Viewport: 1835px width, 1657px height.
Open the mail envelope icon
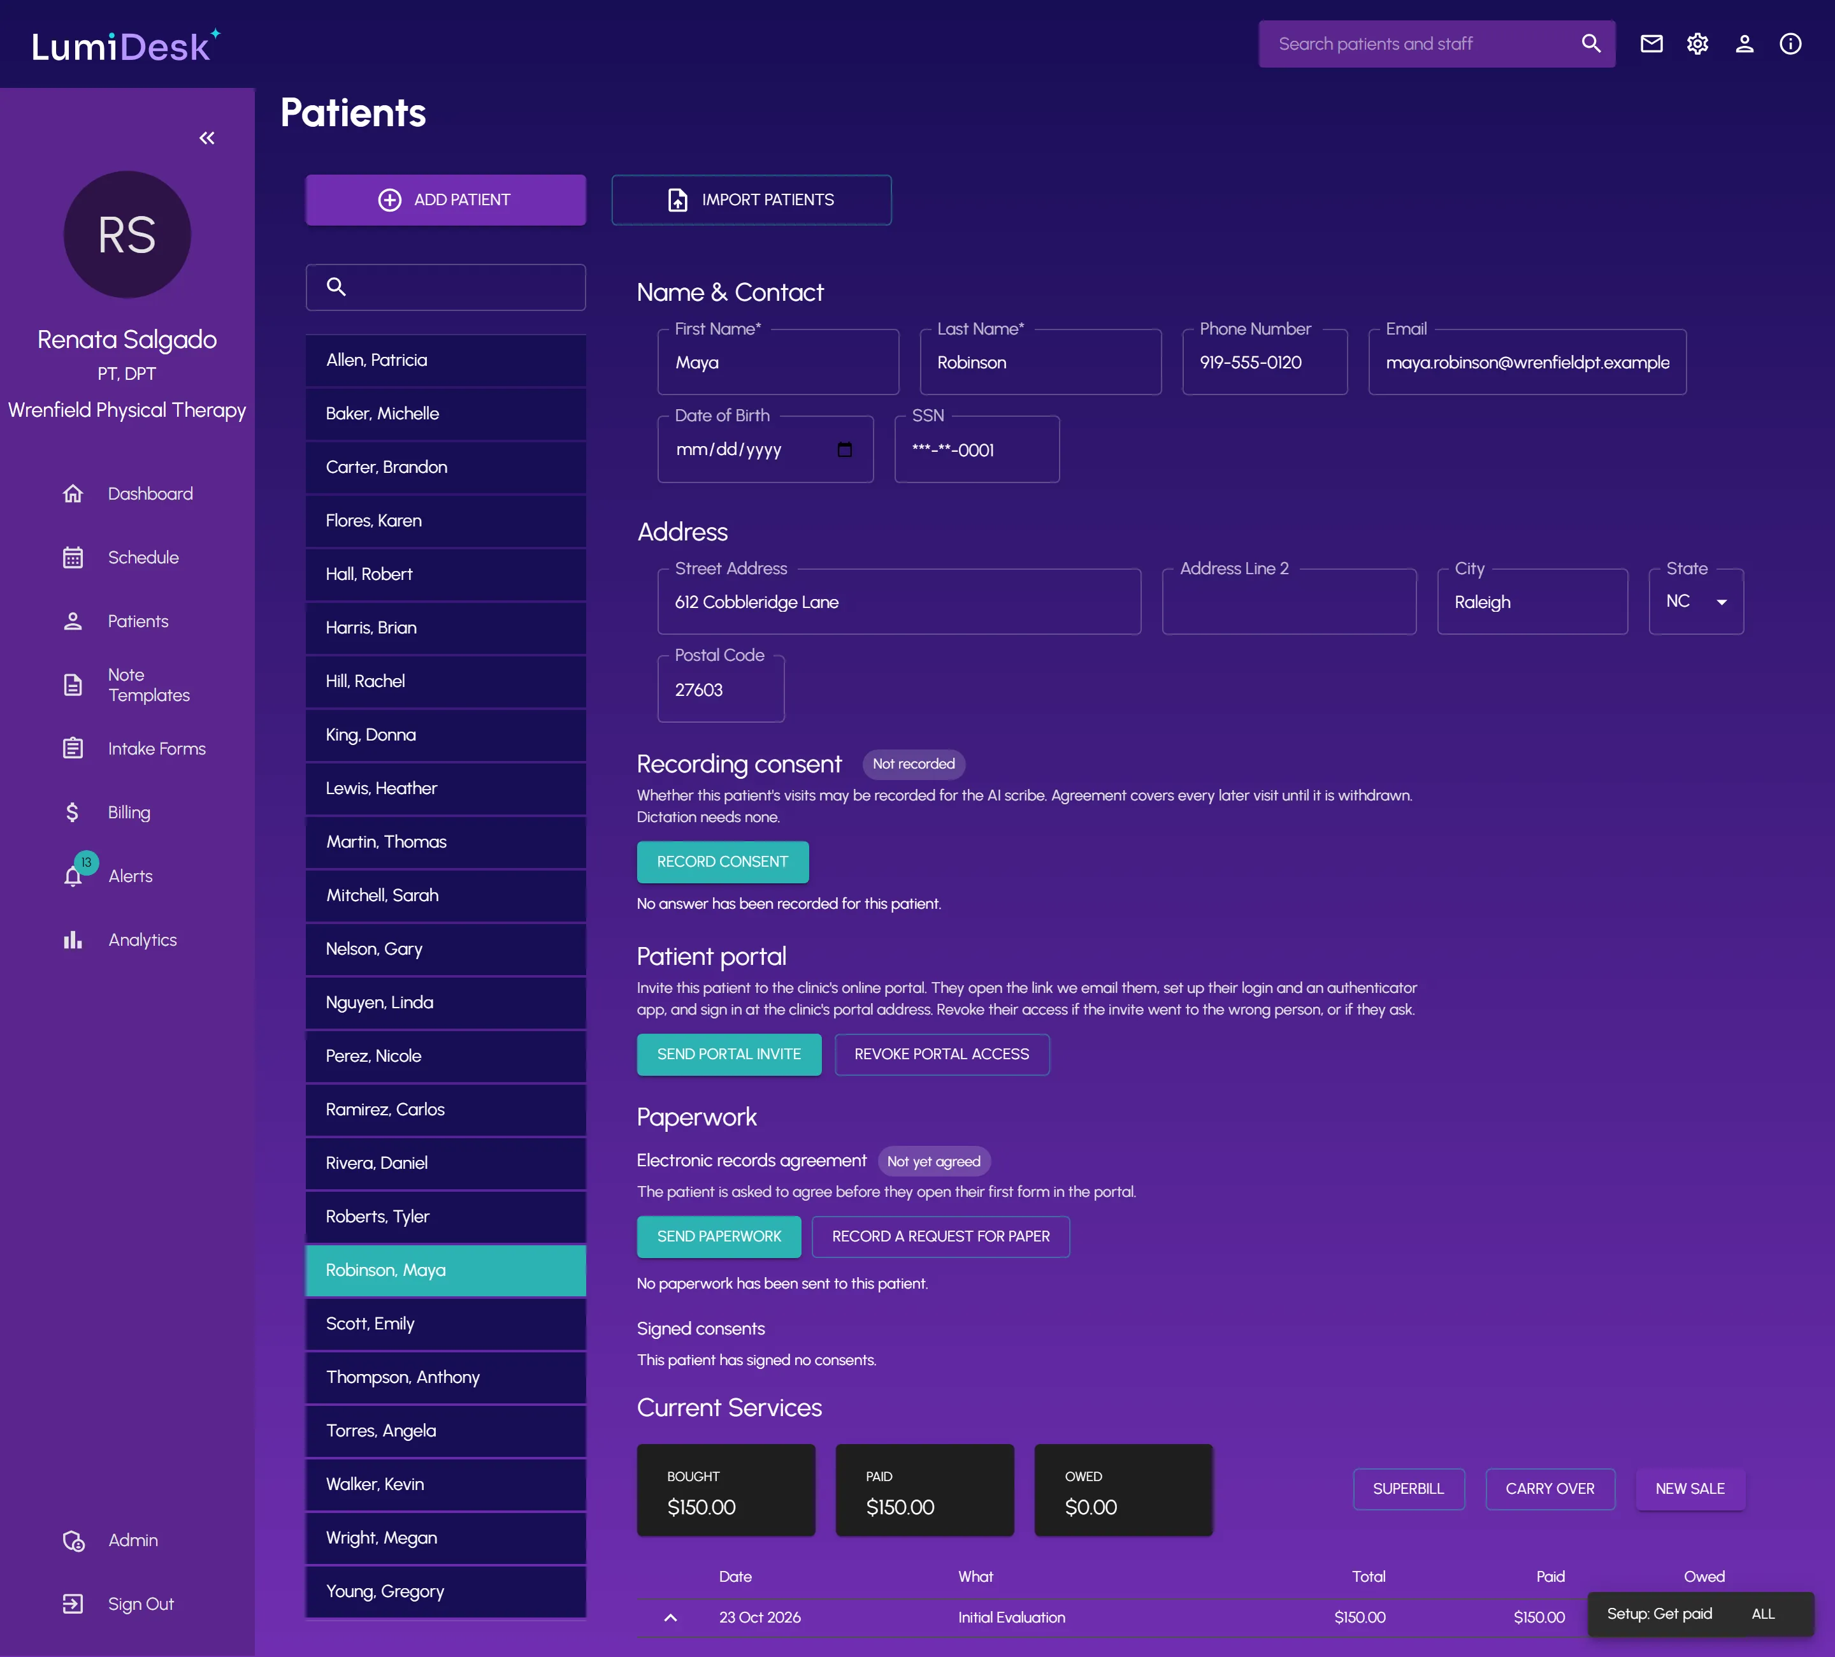pyautogui.click(x=1651, y=44)
